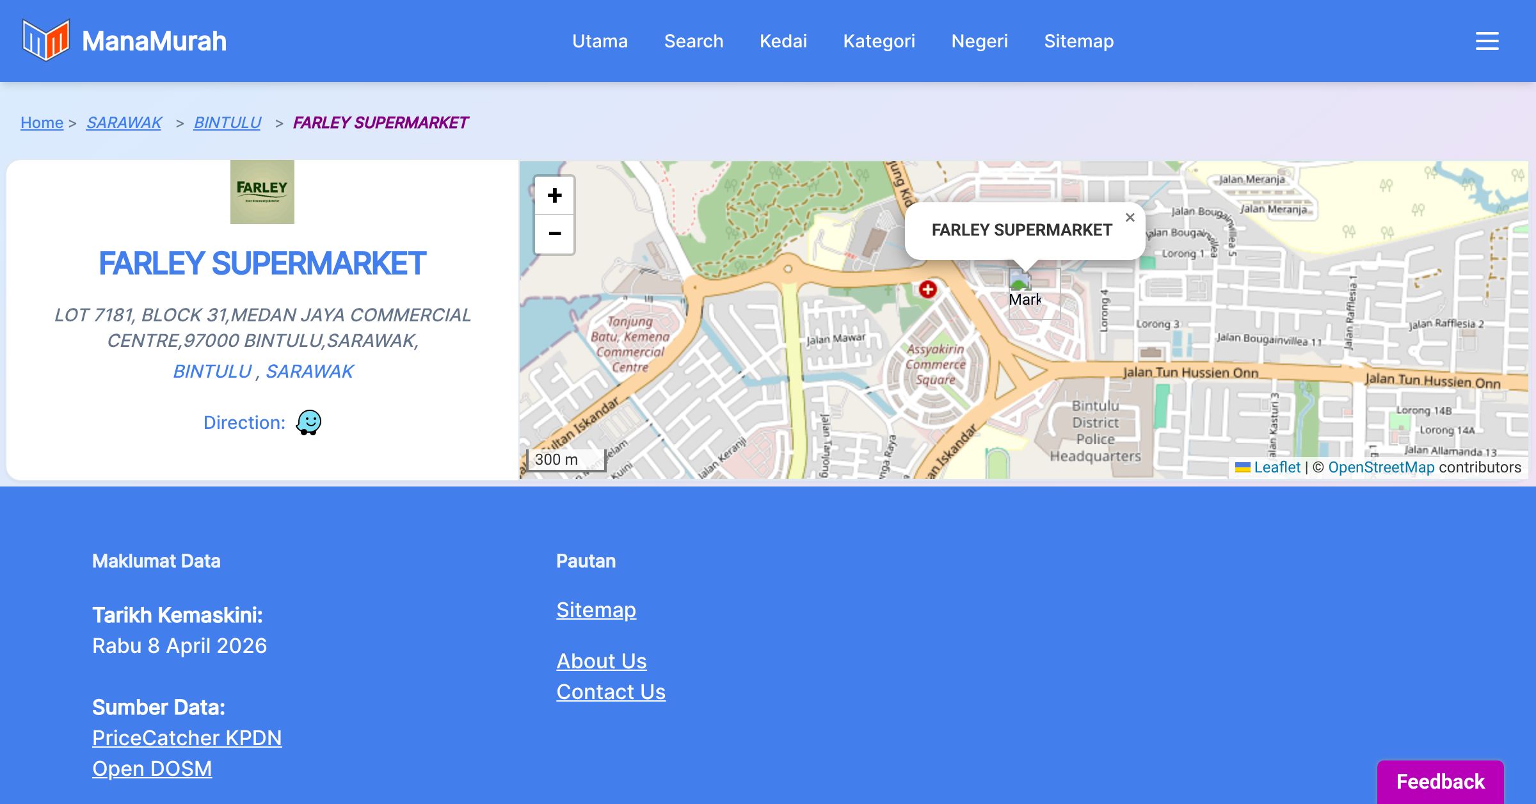1536x804 pixels.
Task: Open Contact Us footer link
Action: 611,692
